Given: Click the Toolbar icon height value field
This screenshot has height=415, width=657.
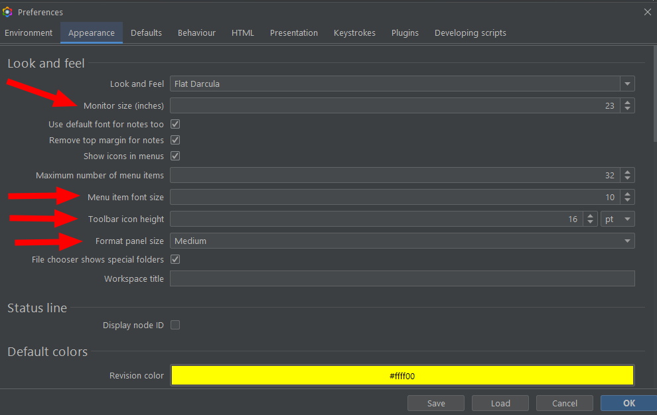Looking at the screenshot, I should pos(376,219).
